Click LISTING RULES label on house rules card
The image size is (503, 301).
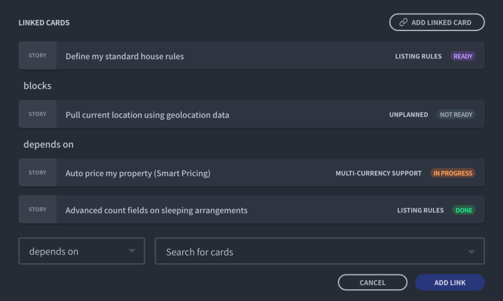[418, 56]
